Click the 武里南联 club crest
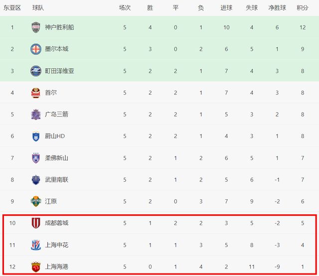Viewport: 319px width, 276px height. point(36,179)
